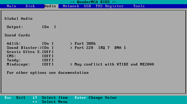Click the Output label
The image size is (187, 104).
(15, 27)
